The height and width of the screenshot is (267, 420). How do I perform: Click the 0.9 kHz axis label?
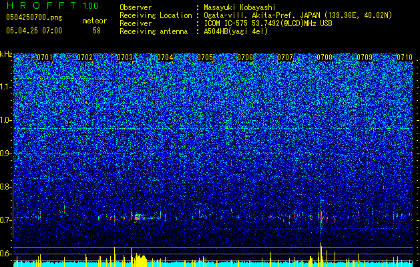(x=5, y=154)
